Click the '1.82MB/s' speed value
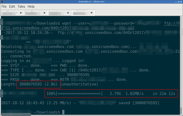The width and height of the screenshot is (183, 116). click(x=135, y=94)
